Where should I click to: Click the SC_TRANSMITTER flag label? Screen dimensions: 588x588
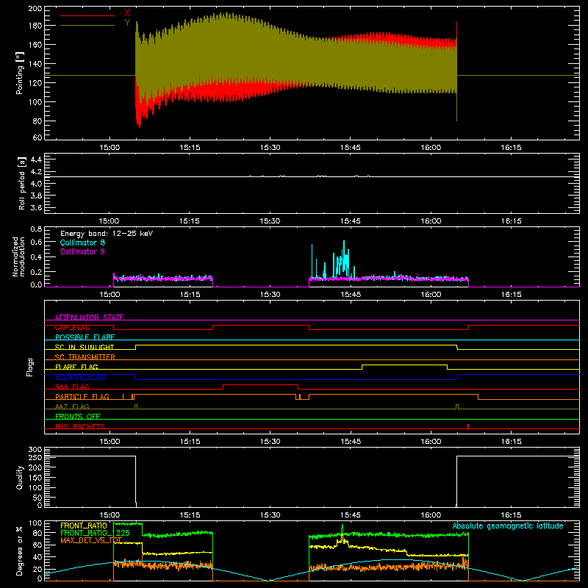click(85, 357)
